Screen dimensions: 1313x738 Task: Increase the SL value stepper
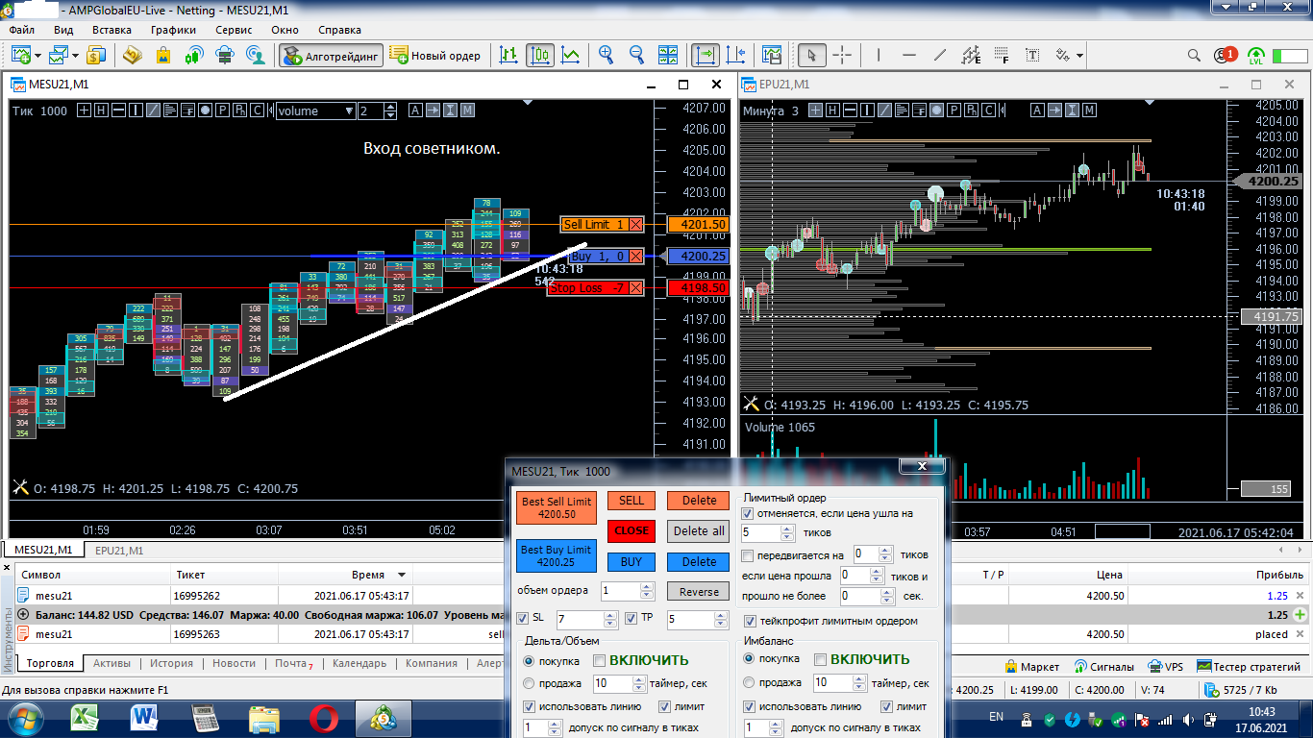tap(610, 615)
